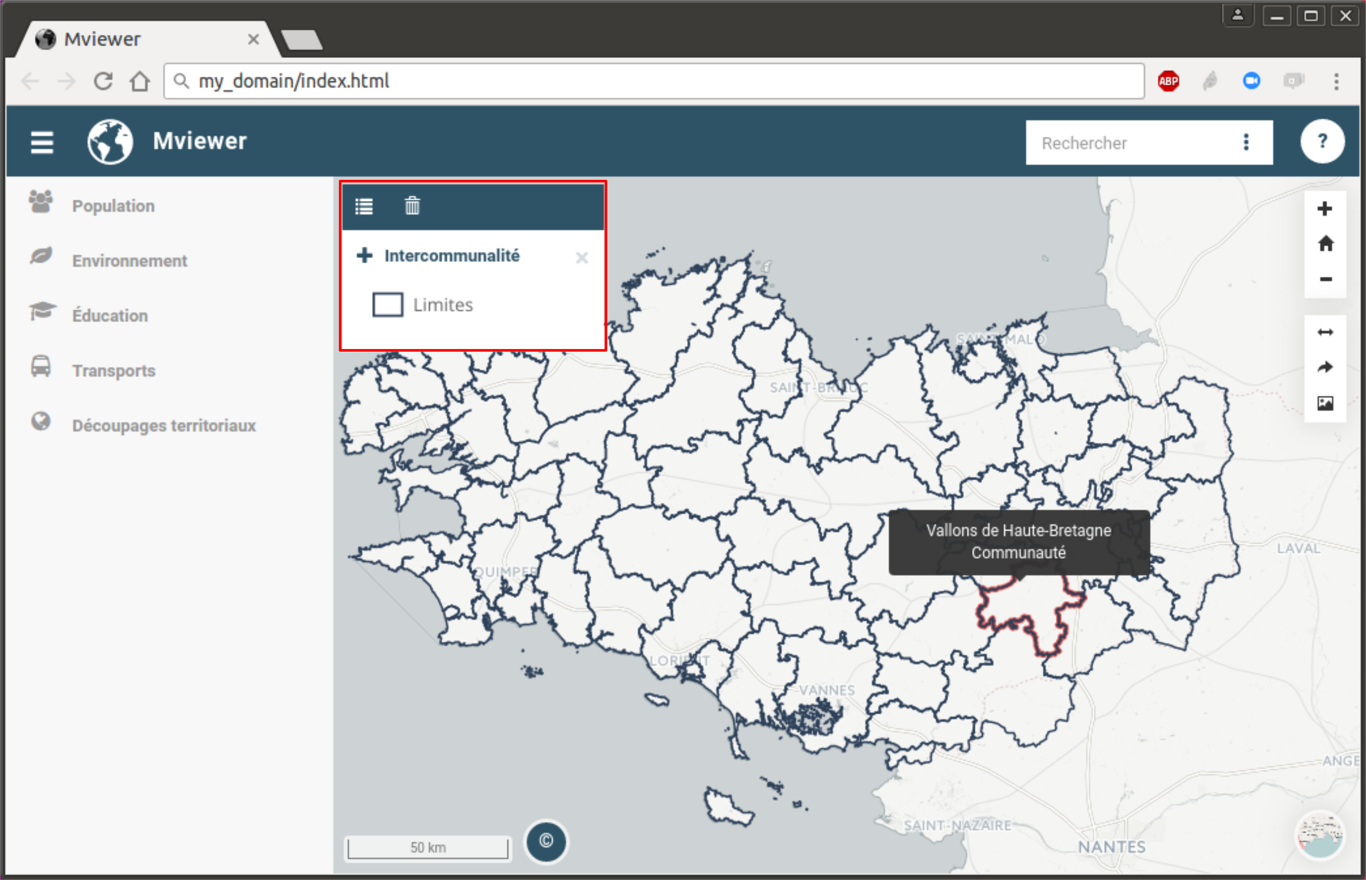Open the Transports theme
Image resolution: width=1366 pixels, height=880 pixels.
pyautogui.click(x=114, y=370)
